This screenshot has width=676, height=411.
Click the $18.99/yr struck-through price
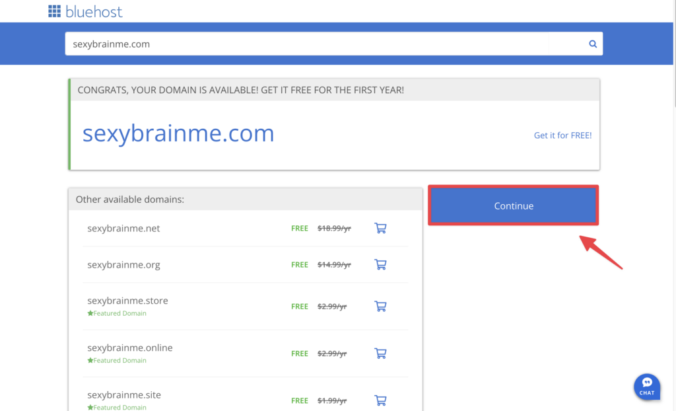coord(334,229)
